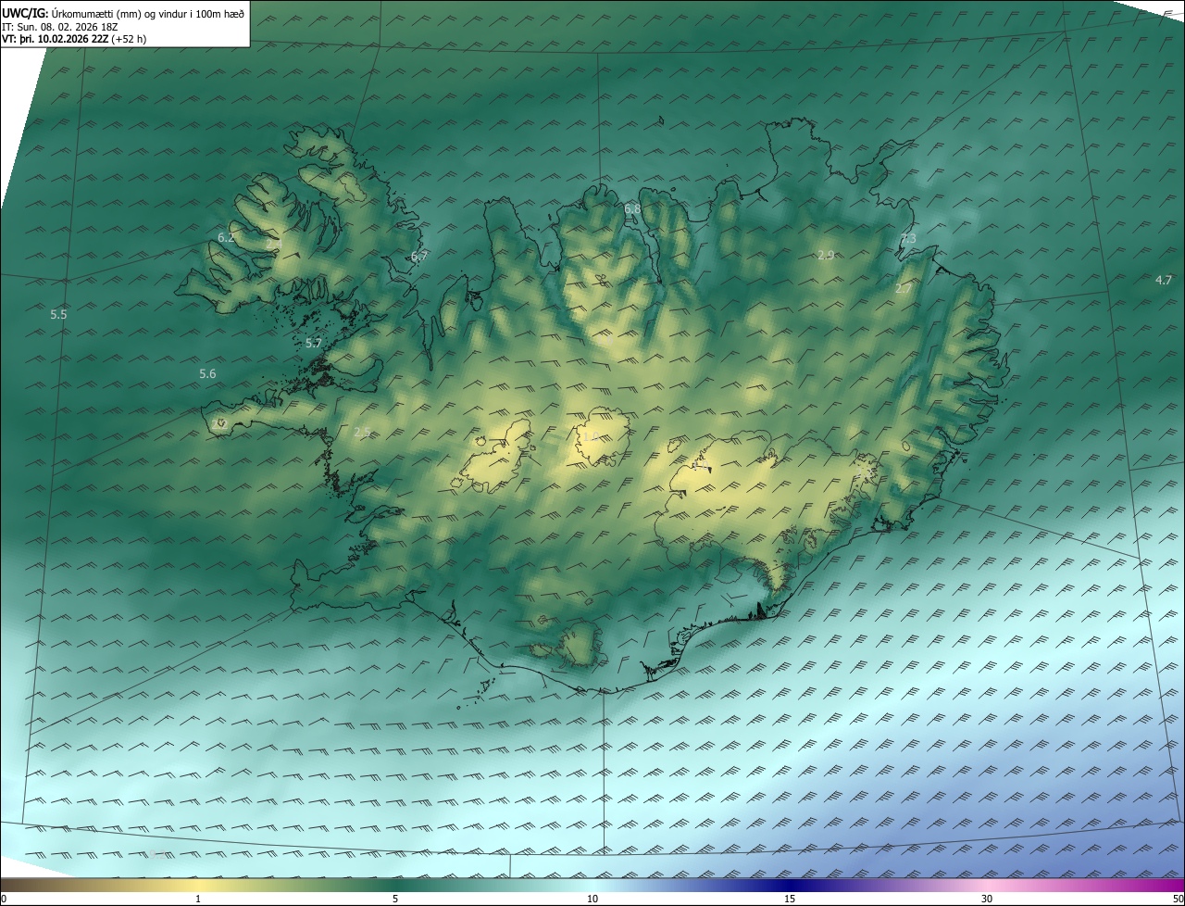Click the colorbar tick label '0'
Image resolution: width=1185 pixels, height=906 pixels.
pos(4,899)
